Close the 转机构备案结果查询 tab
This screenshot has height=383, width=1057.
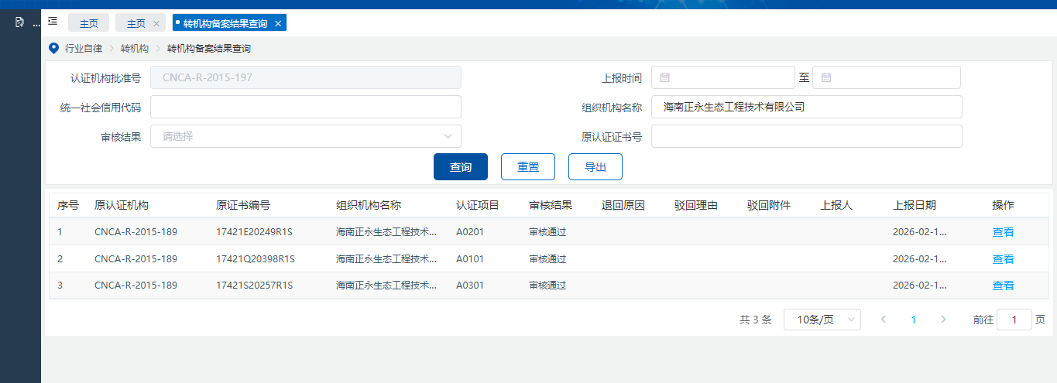click(278, 23)
